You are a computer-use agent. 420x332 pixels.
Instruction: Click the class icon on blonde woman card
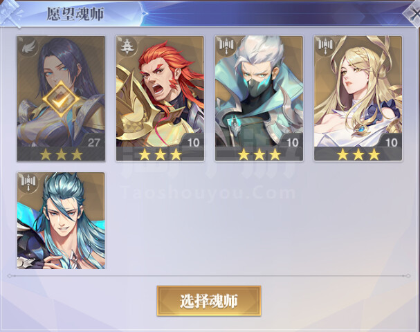[x=325, y=45]
